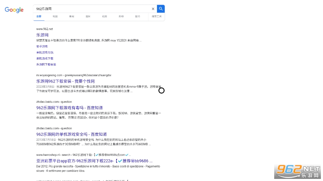Switch to the 购物 tab
Screen dimensions: 323x181
[121, 16]
